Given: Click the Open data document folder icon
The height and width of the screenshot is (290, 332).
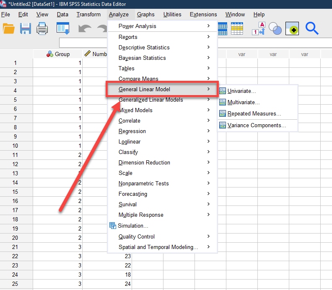Looking at the screenshot, I should 9,28.
